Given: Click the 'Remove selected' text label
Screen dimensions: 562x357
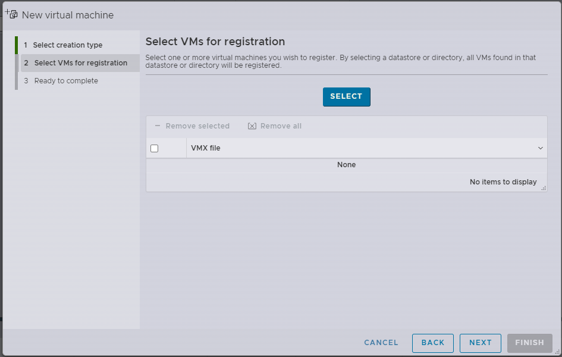Looking at the screenshot, I should 197,126.
